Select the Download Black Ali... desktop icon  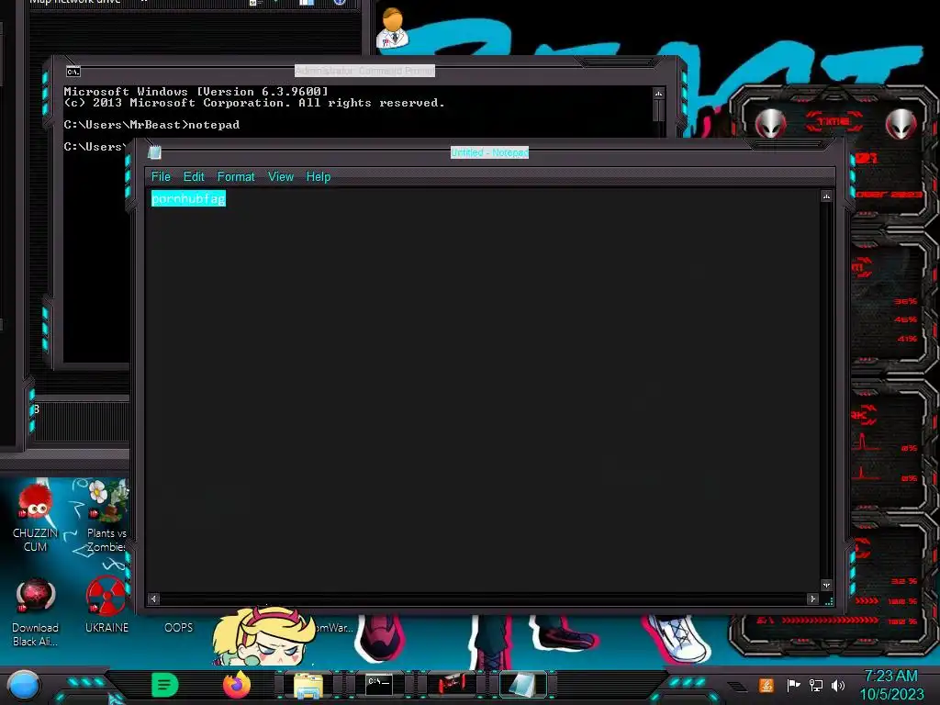(36, 612)
